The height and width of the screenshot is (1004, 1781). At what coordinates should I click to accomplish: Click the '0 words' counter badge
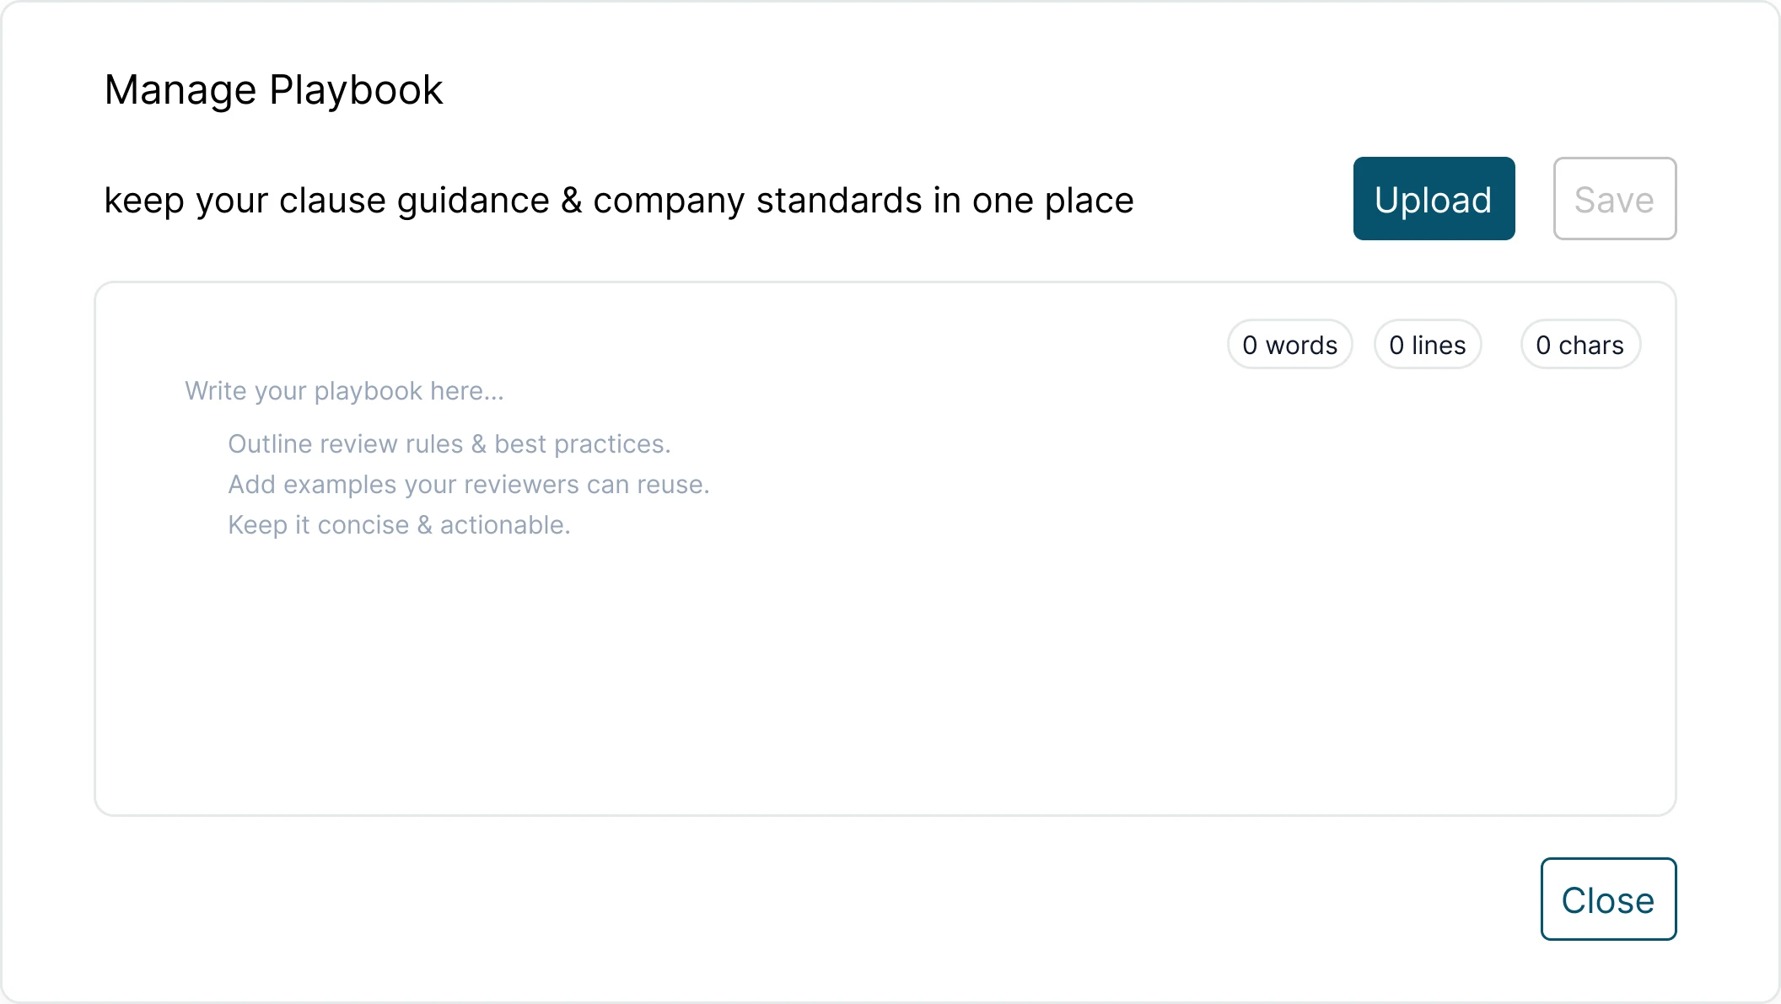(1289, 345)
